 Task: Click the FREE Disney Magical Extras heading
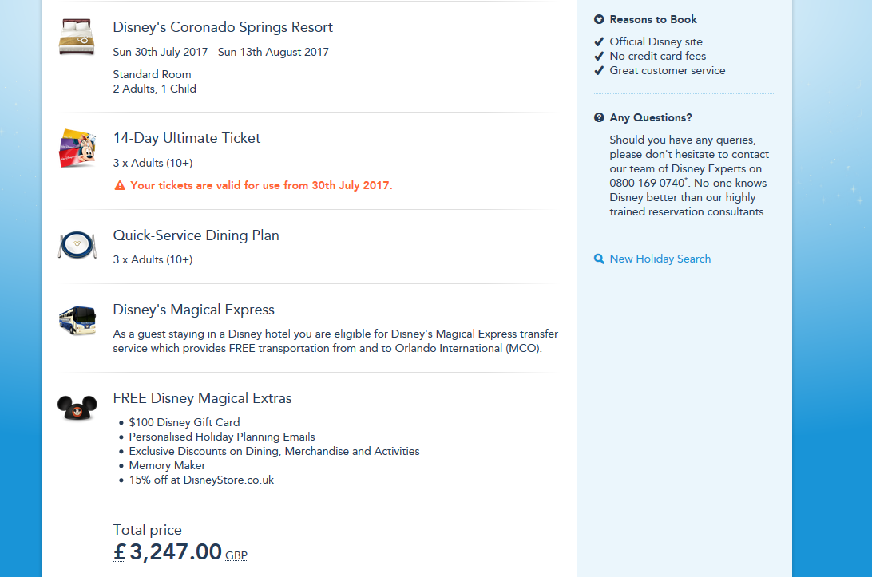202,398
